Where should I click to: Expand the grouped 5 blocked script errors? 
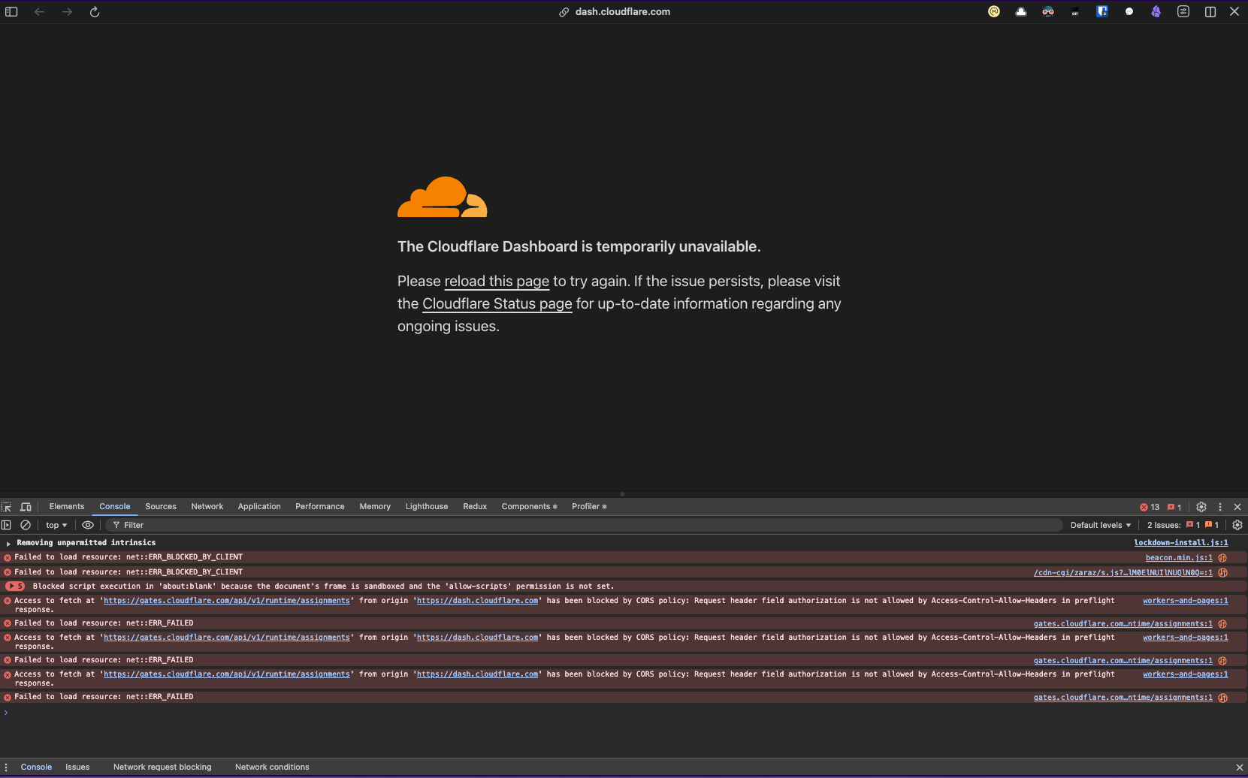[15, 587]
